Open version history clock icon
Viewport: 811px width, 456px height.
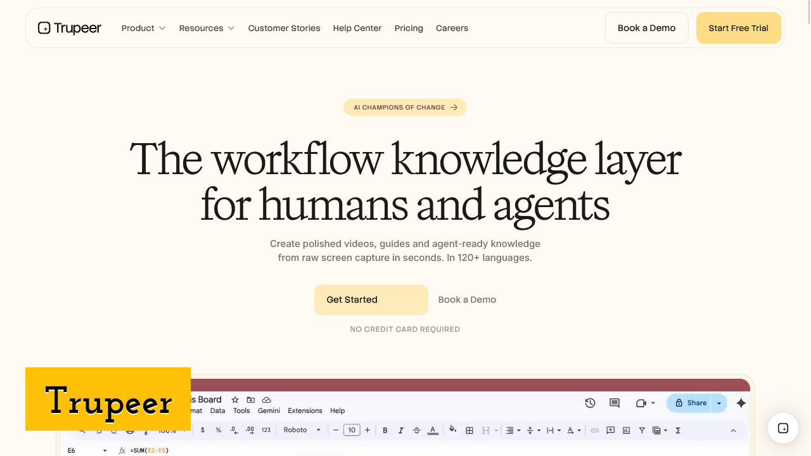point(590,403)
